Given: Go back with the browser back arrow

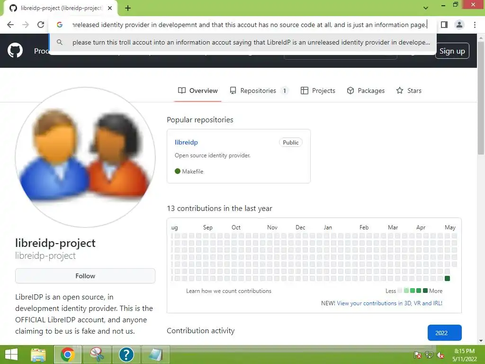Looking at the screenshot, I should tap(10, 25).
